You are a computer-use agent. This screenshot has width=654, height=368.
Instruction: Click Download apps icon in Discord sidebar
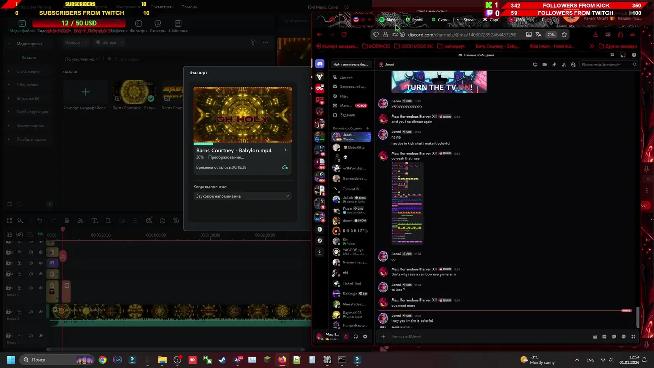coord(320,251)
